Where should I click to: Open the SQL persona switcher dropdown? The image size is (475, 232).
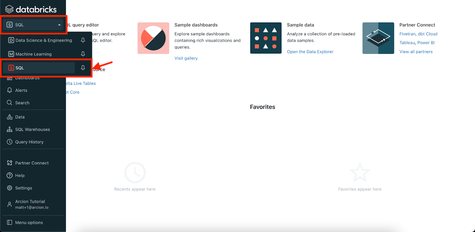point(34,25)
